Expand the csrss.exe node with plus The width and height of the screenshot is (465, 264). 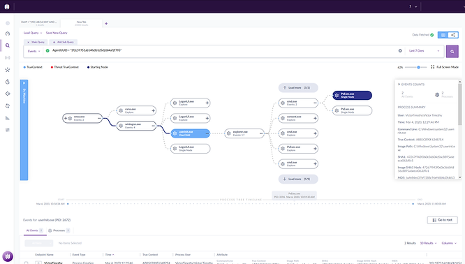pyautogui.click(x=154, y=110)
